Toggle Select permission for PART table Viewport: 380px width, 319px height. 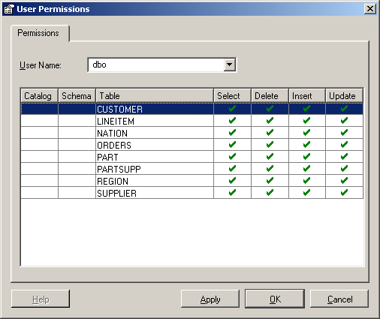coord(232,157)
